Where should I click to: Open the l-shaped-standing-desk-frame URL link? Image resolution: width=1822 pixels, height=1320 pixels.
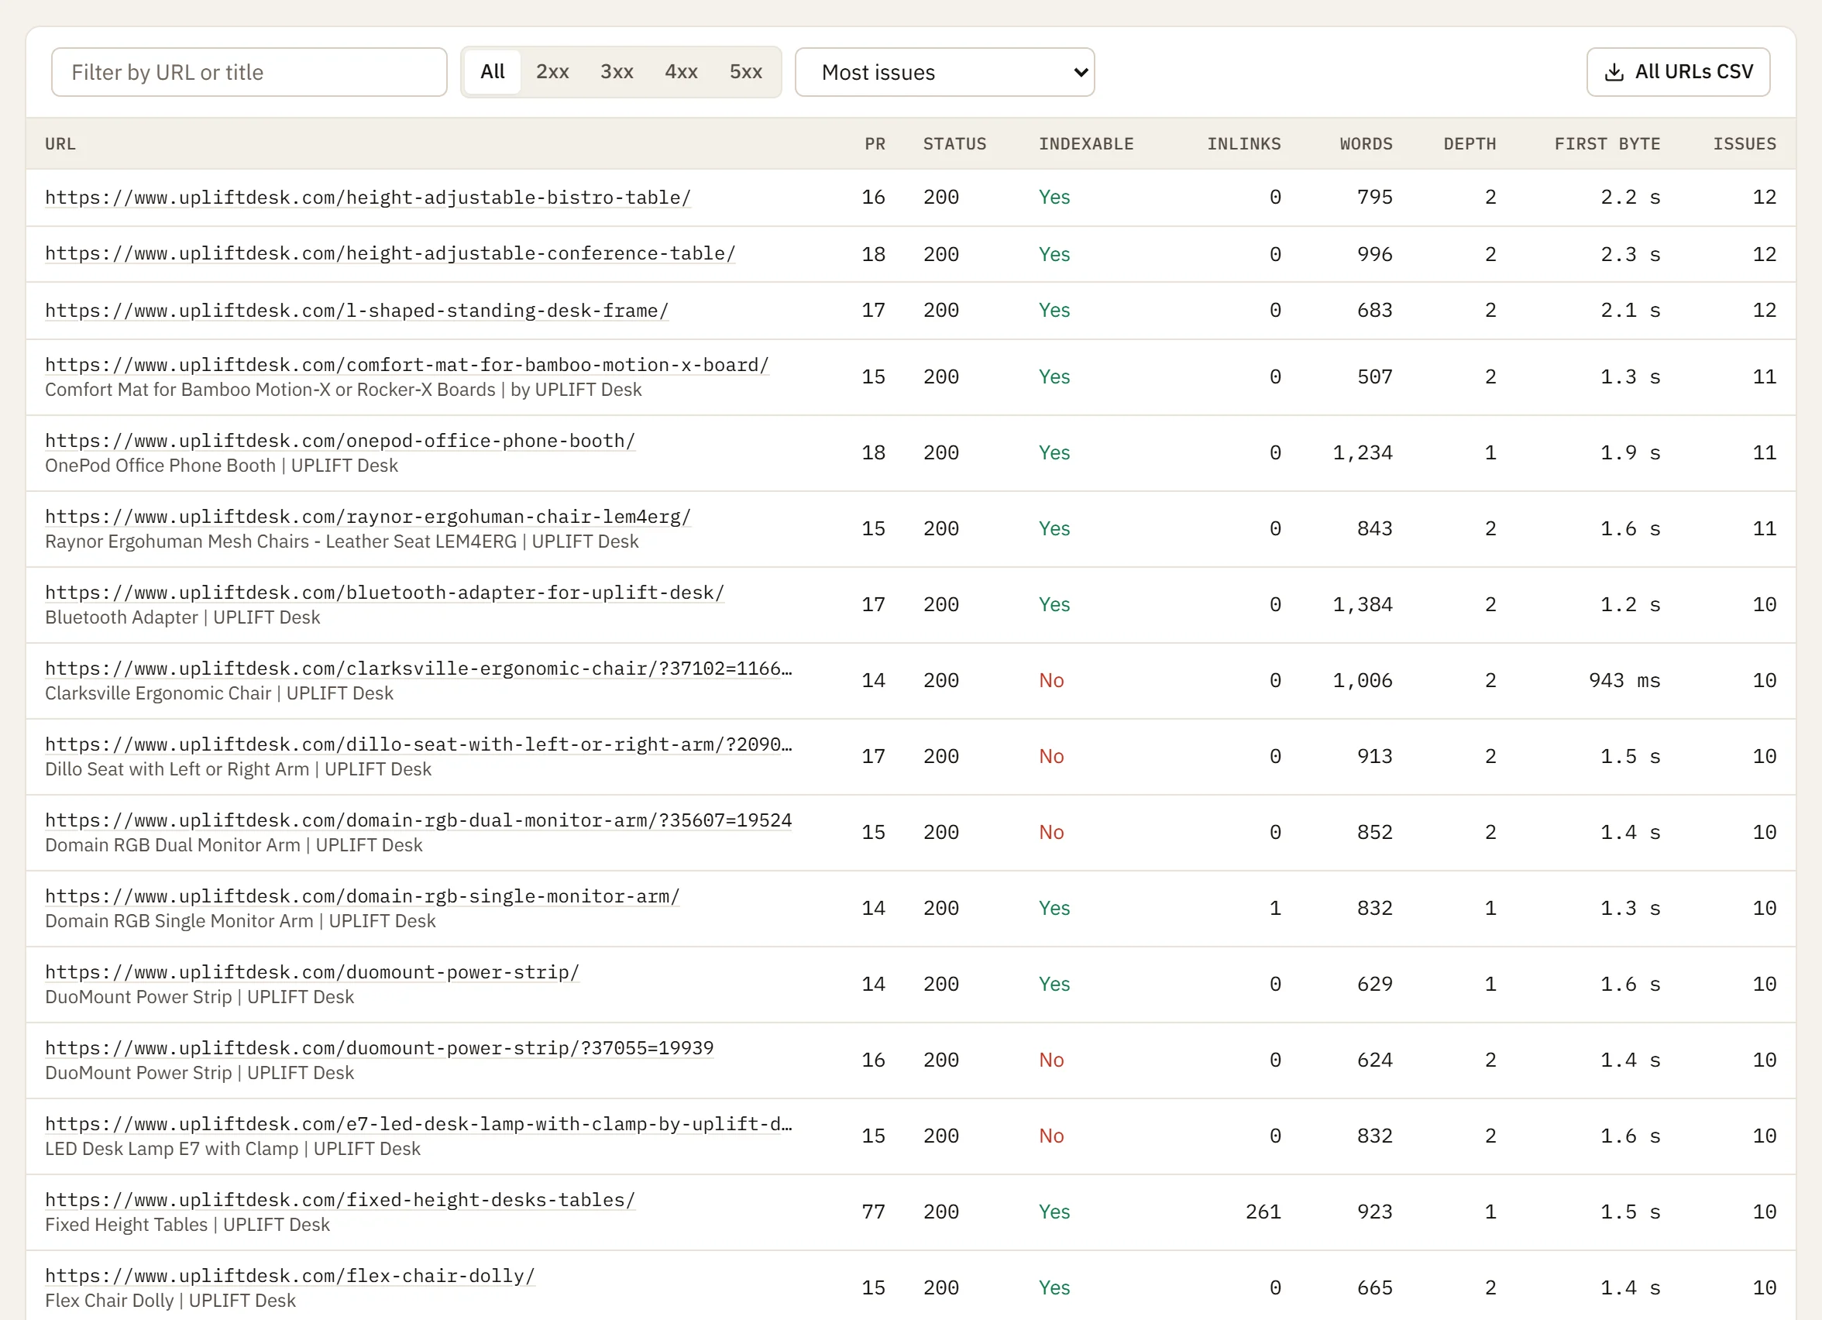(x=356, y=311)
